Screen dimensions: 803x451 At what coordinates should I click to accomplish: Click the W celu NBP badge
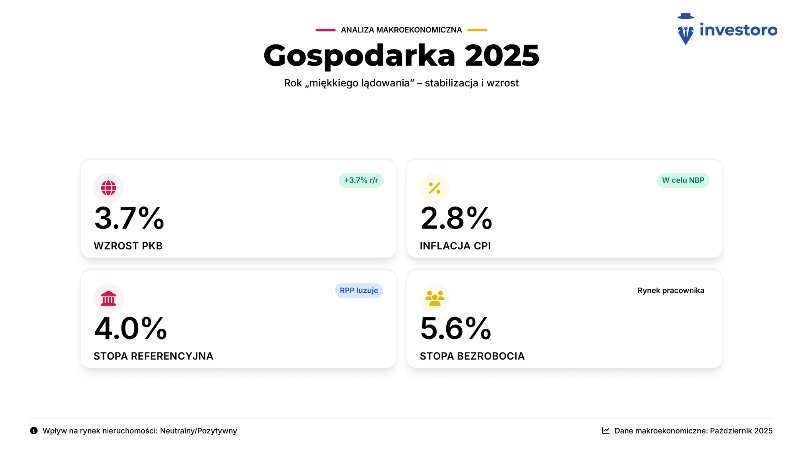coord(683,180)
